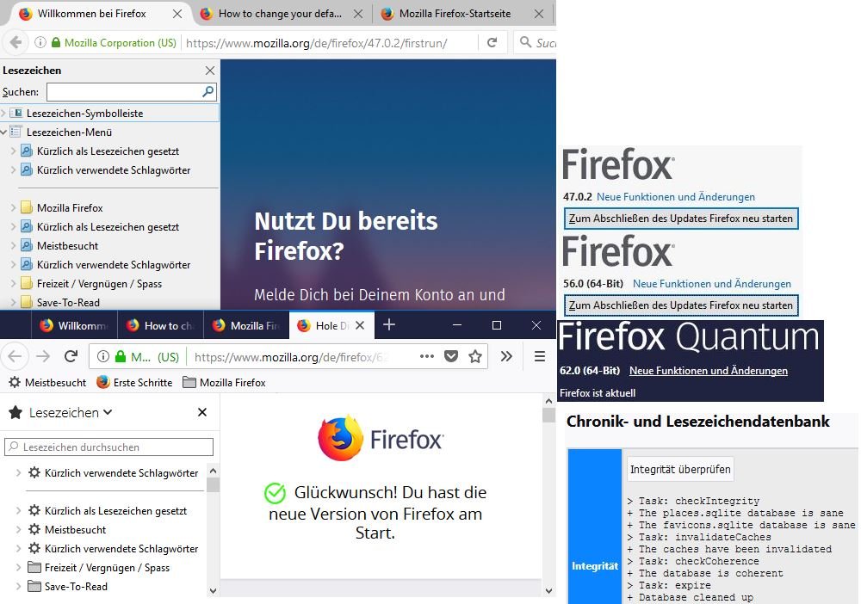Select 'Willkomm' tab in lower window
The image size is (861, 604).
[74, 325]
